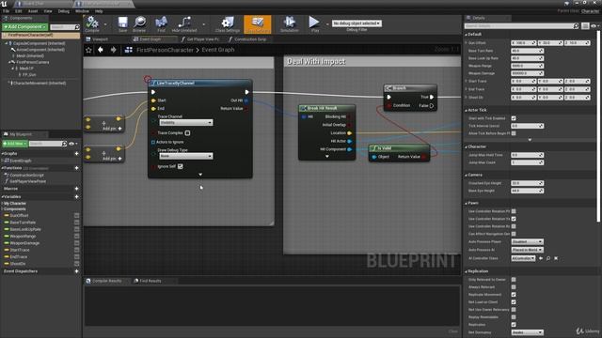Open the Window menu
This screenshot has width=602, height=338.
[82, 11]
